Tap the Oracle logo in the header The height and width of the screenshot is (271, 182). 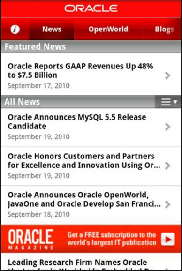[91, 8]
